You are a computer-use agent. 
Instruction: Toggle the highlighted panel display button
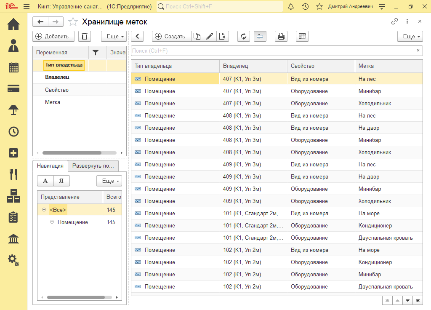260,36
